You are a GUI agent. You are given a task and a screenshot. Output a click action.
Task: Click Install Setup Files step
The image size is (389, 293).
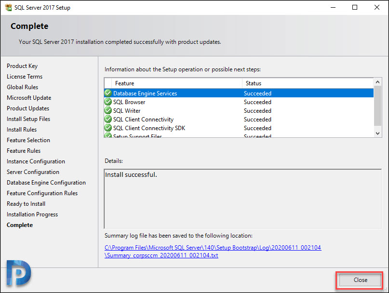pos(28,119)
